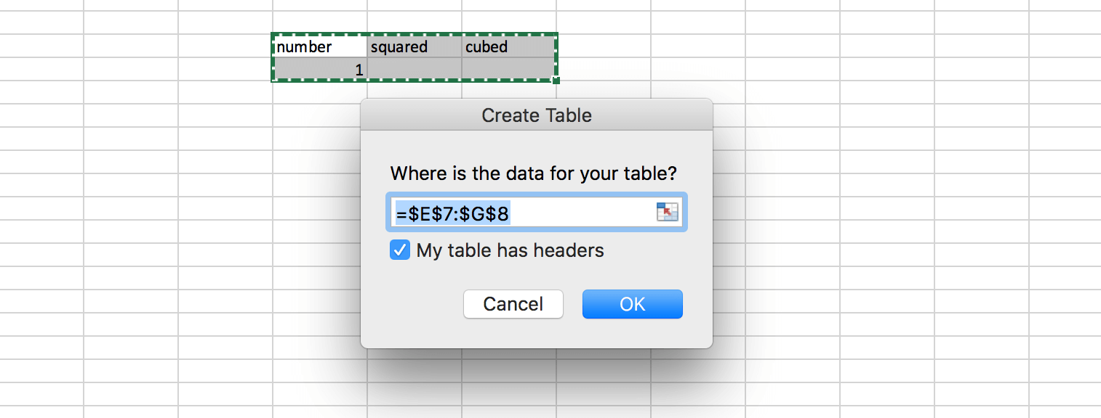
Task: Select empty cell left of number header
Action: click(x=225, y=46)
